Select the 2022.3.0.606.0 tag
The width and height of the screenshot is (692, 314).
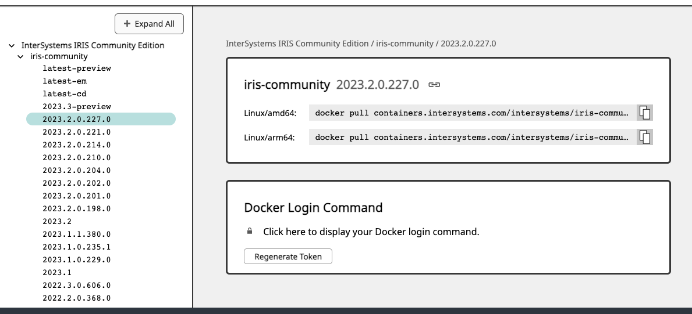[x=77, y=286]
